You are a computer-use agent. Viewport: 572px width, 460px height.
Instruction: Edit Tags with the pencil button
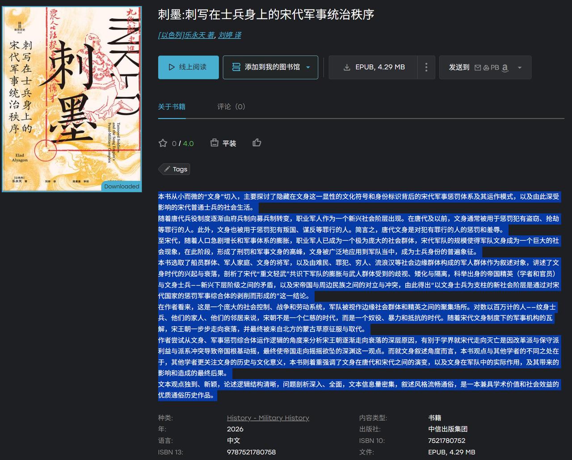(x=174, y=169)
